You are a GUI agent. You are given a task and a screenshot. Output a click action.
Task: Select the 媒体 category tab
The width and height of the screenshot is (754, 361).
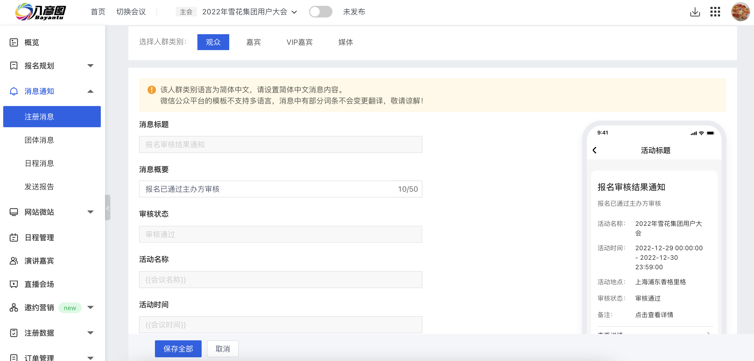point(345,42)
